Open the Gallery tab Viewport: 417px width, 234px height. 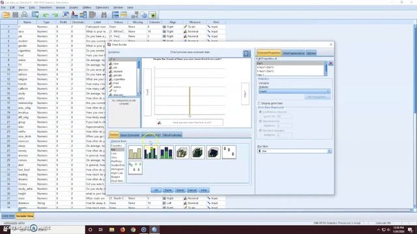(x=114, y=135)
